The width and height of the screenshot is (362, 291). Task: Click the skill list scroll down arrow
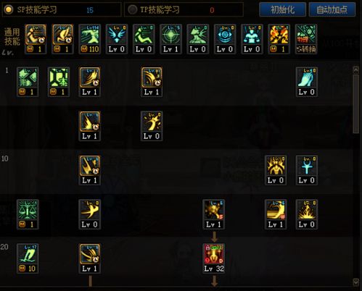point(356,282)
